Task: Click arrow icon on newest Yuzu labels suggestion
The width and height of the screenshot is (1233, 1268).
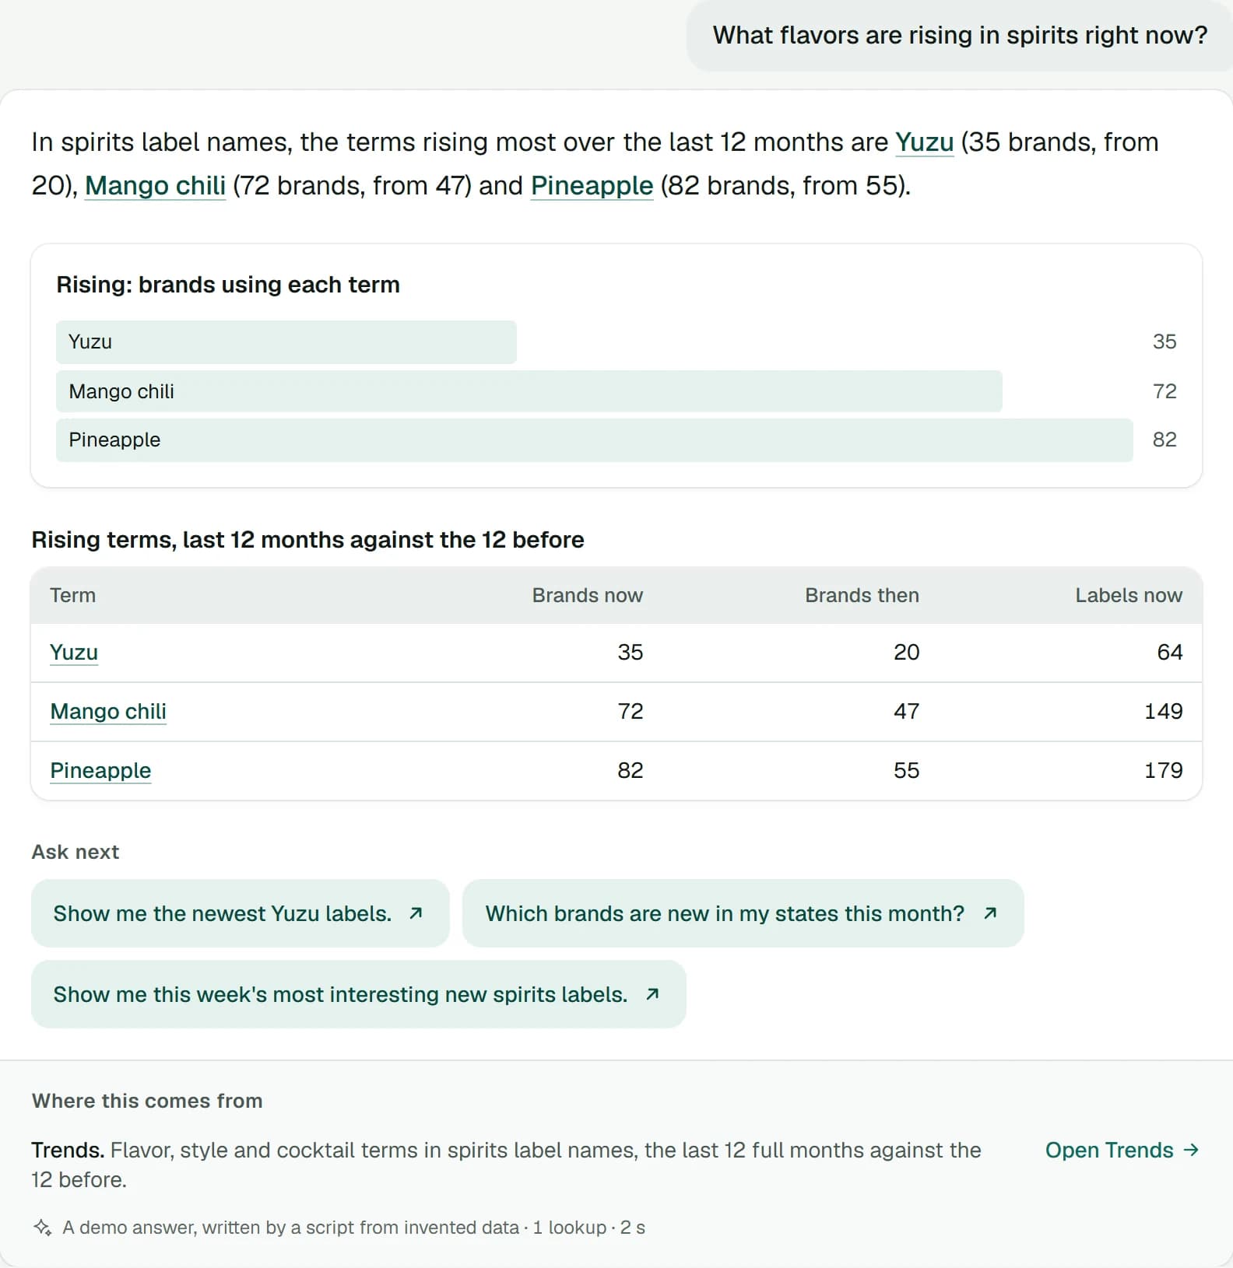Action: [416, 913]
